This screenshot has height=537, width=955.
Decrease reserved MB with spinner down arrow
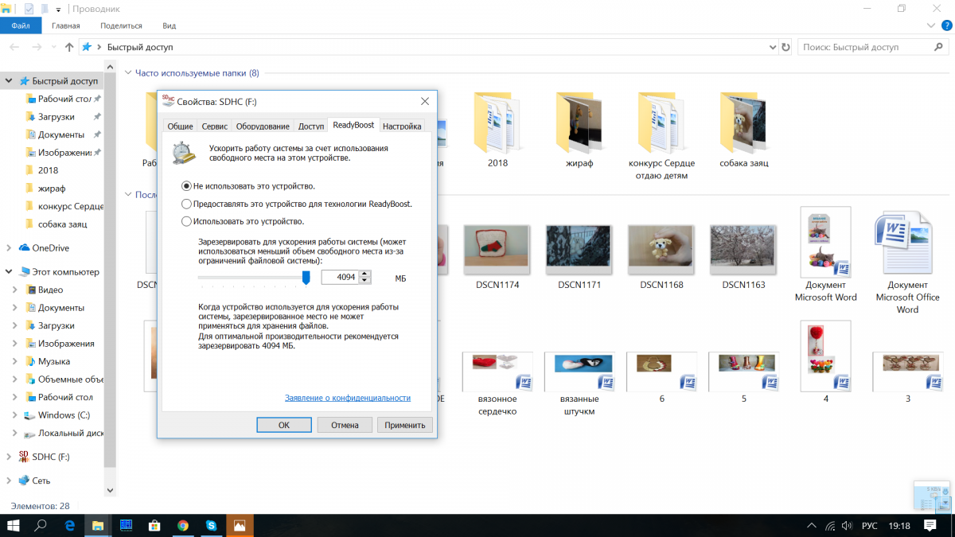364,281
